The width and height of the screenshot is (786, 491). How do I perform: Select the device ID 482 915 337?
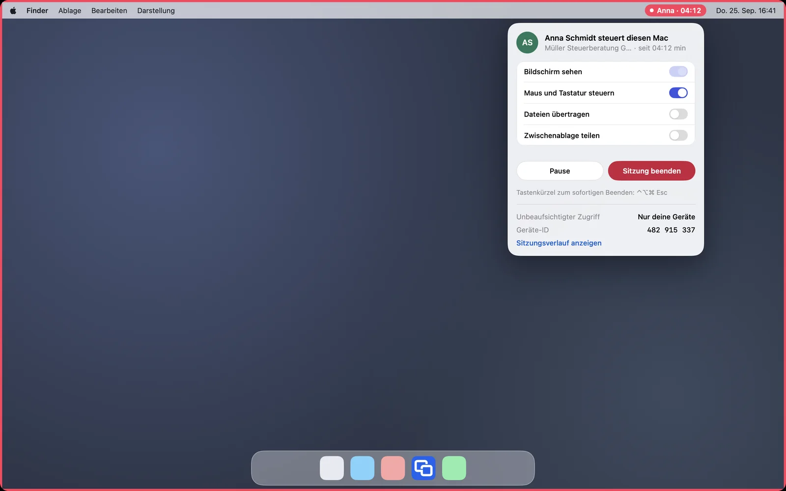click(x=671, y=230)
